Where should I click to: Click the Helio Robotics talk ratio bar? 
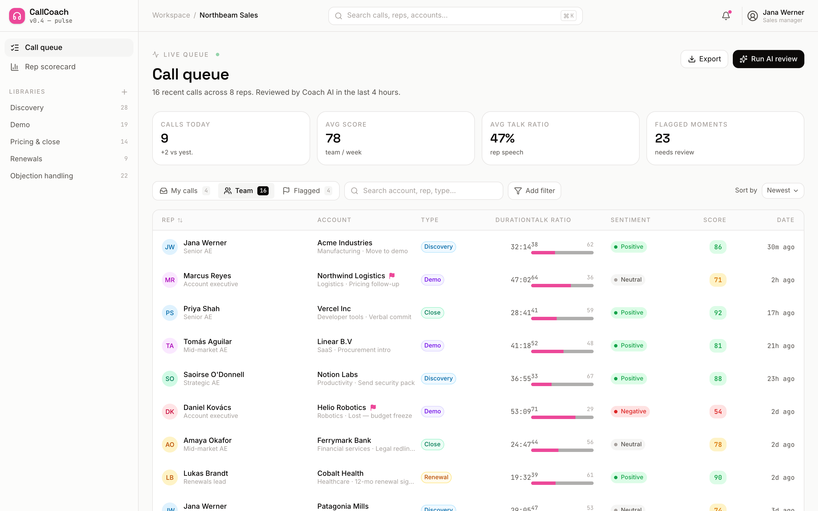coord(562,417)
